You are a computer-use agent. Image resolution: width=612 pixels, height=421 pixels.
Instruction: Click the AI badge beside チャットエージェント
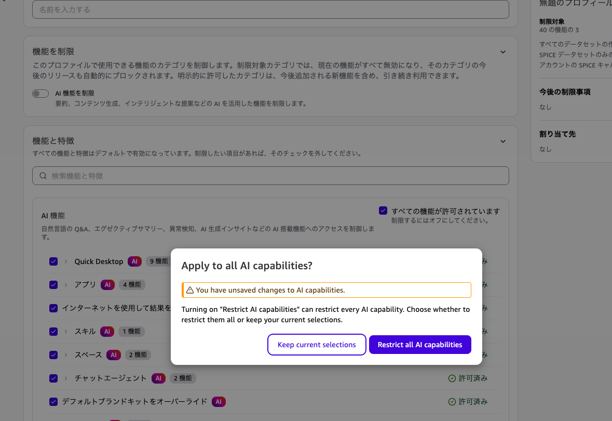158,378
